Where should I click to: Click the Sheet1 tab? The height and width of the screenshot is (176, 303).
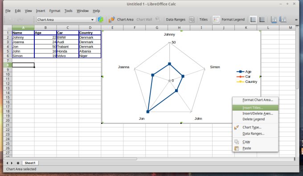click(x=30, y=163)
